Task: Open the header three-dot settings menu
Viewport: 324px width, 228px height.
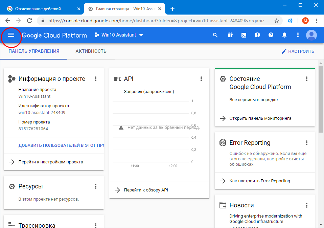Action: coord(298,35)
